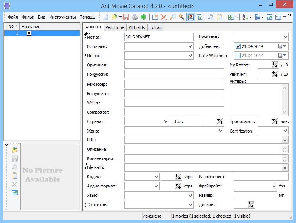The width and height of the screenshot is (296, 223).
Task: Load a picture with the picture panel folder icon
Action: pos(15,150)
